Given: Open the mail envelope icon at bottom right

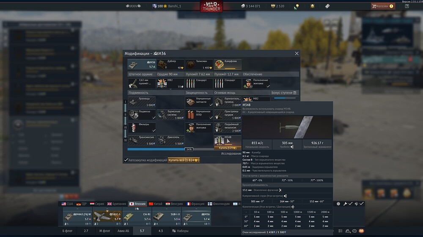Looking at the screenshot, I should [362, 231].
